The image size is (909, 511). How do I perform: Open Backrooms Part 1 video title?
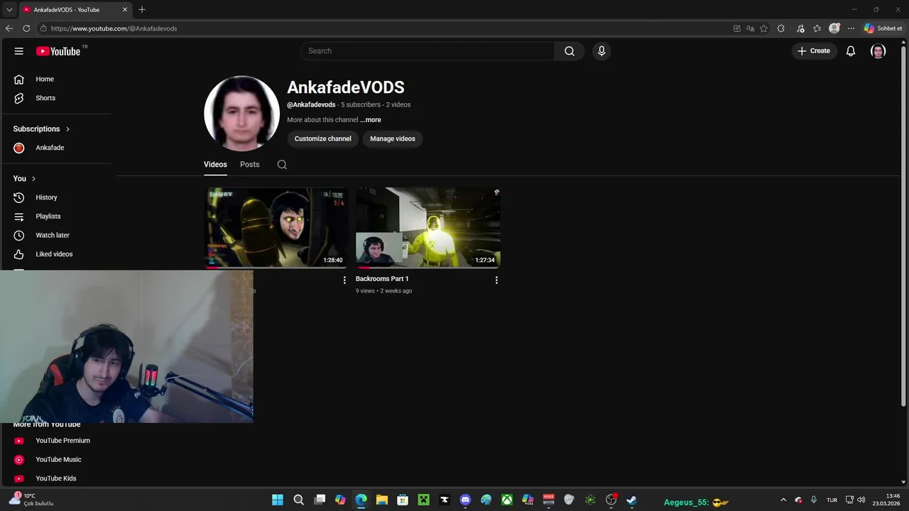click(x=382, y=279)
